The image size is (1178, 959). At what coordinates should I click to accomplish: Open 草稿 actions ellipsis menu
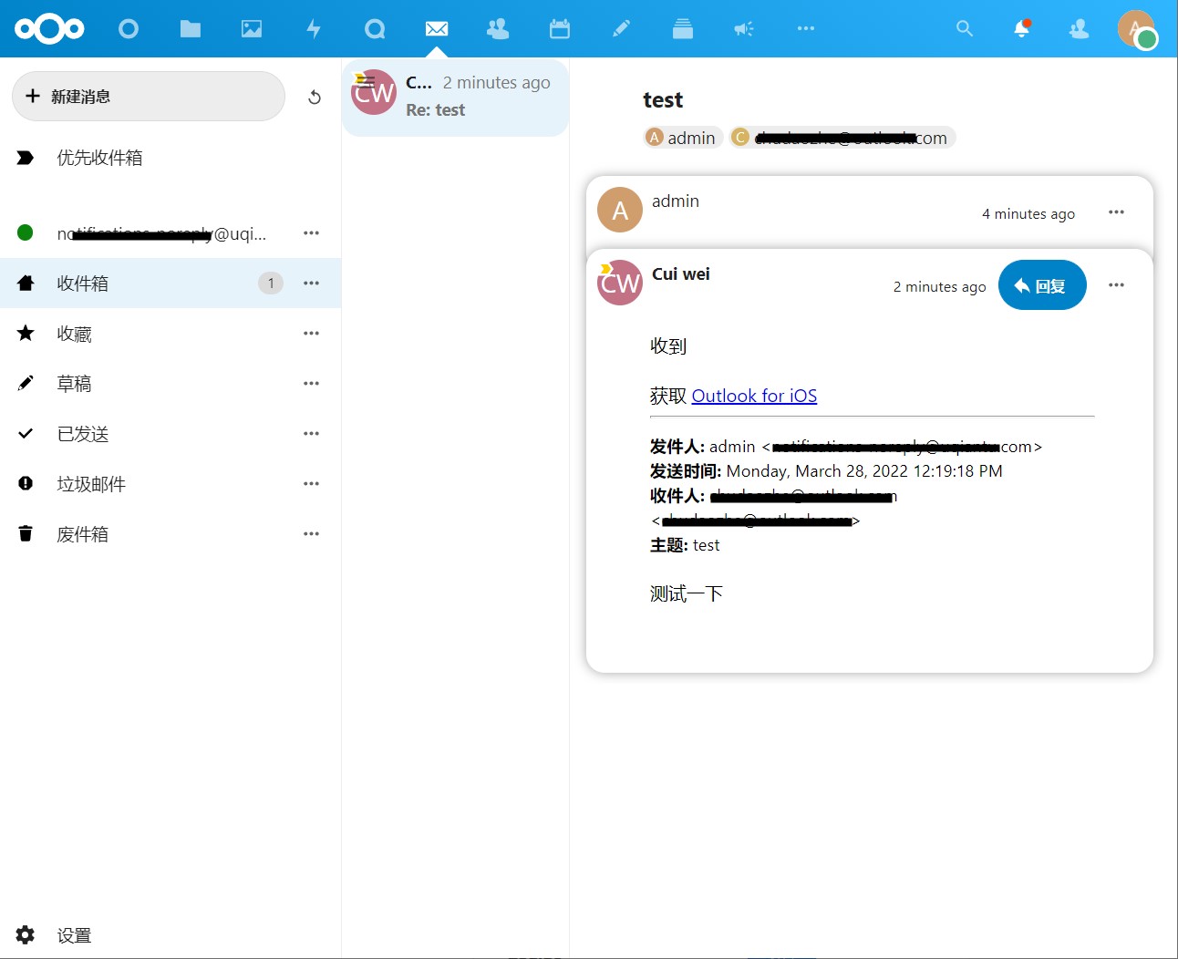pos(312,384)
